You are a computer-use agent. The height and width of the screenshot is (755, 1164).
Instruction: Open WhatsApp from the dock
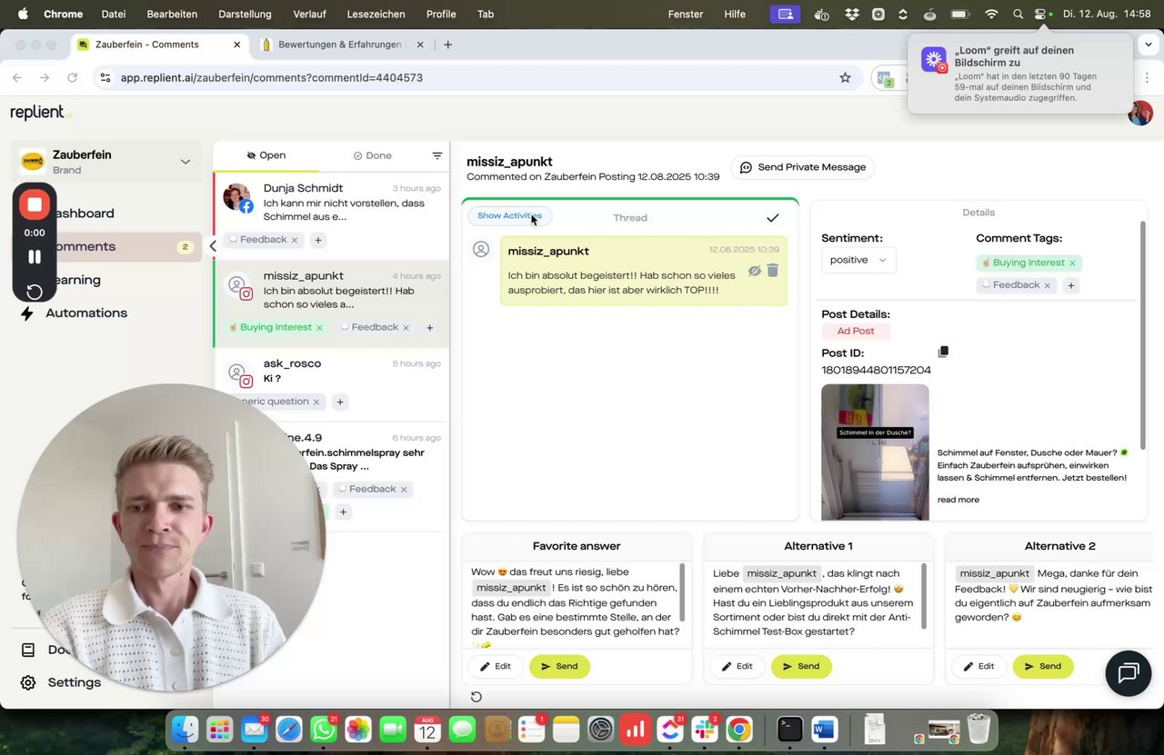(x=324, y=729)
